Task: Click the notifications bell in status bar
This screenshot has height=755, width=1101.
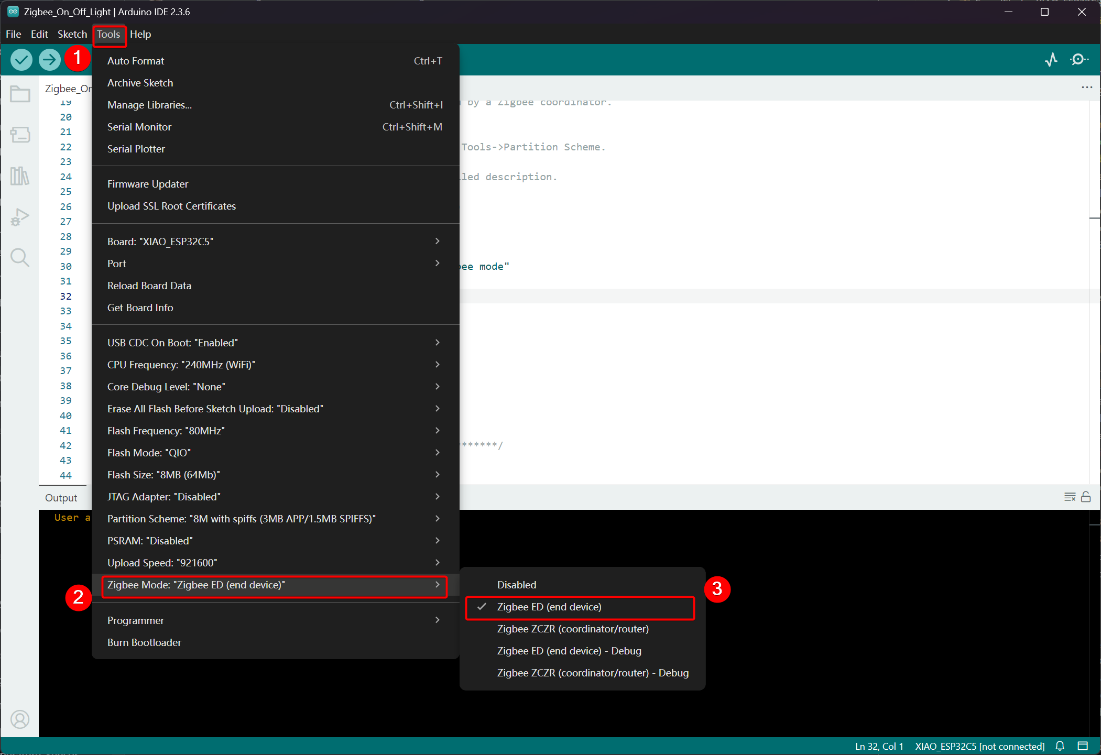Action: [x=1060, y=746]
